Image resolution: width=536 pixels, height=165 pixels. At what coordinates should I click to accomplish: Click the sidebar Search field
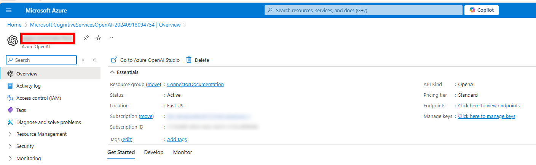41,60
